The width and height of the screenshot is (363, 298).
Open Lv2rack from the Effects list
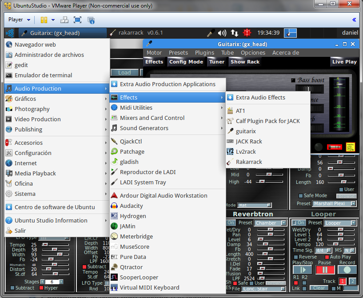pos(246,152)
